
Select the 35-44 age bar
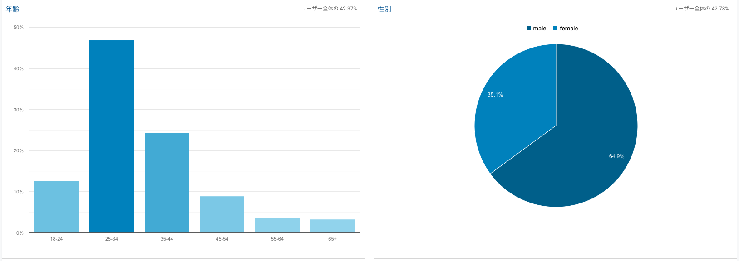click(x=167, y=183)
